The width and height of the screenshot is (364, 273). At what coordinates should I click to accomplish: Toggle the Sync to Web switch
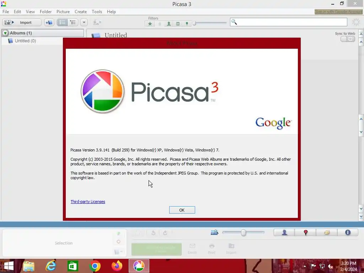coord(348,39)
